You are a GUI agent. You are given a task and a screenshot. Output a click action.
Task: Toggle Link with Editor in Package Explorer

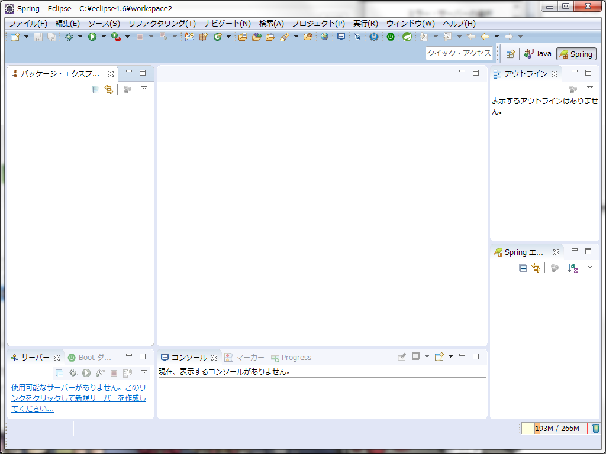point(108,89)
